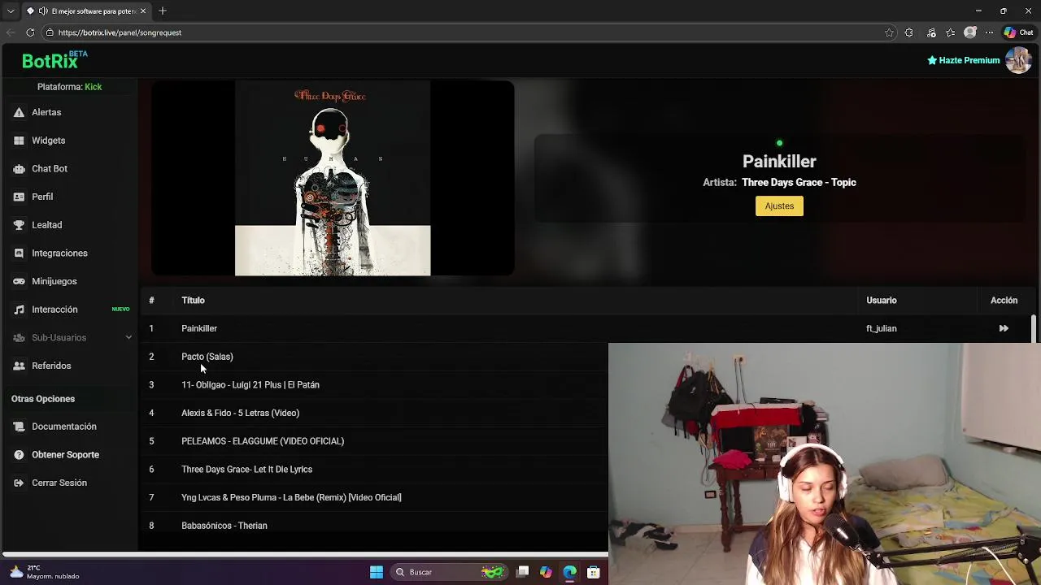Click Obtener Soporte link

pos(65,455)
